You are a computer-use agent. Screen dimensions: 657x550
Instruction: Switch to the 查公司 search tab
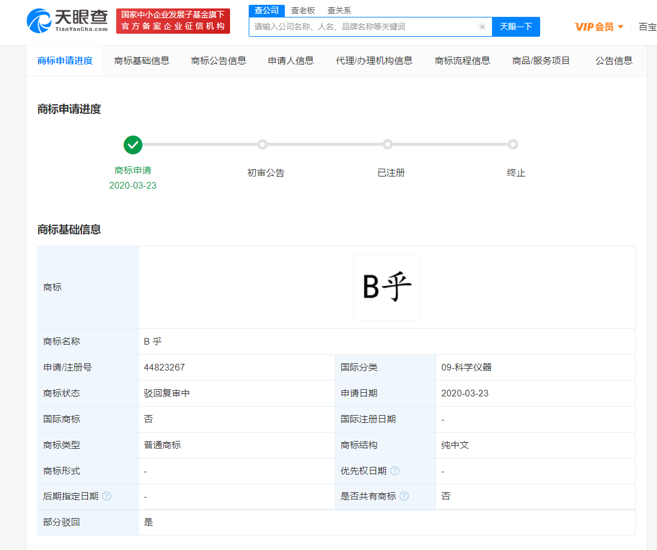click(x=267, y=10)
